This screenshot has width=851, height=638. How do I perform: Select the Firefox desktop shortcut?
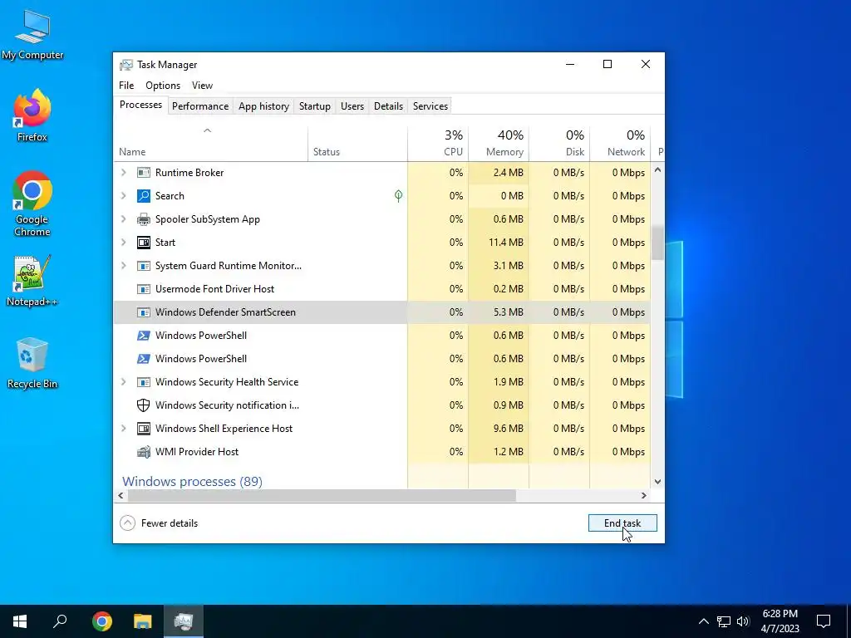[32, 115]
